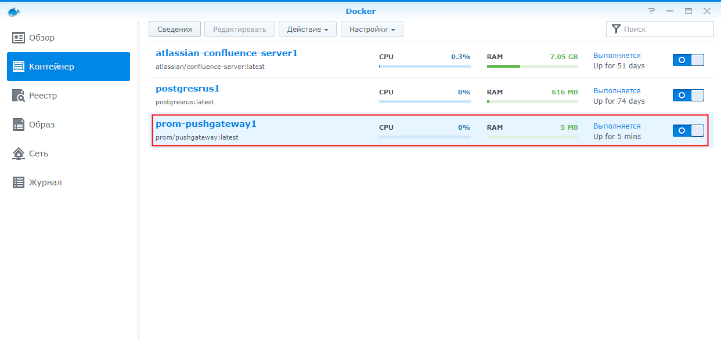Open the prom-pushgateway1 container name link
Image resolution: width=721 pixels, height=340 pixels.
tap(206, 124)
